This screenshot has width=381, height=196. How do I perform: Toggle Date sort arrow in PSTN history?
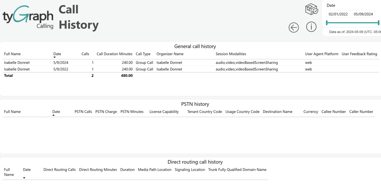53,115
